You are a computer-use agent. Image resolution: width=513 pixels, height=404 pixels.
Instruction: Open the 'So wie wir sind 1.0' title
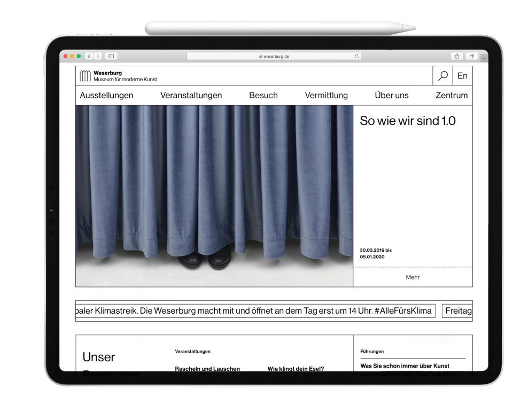click(407, 121)
